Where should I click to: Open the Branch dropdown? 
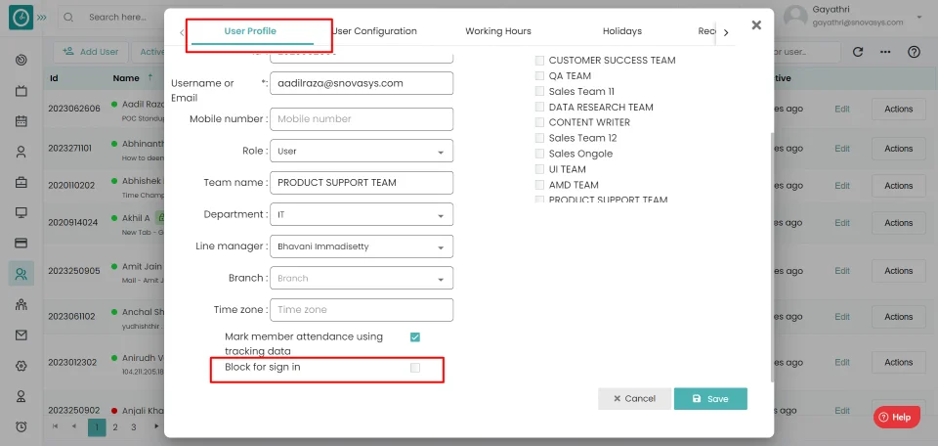(x=362, y=278)
